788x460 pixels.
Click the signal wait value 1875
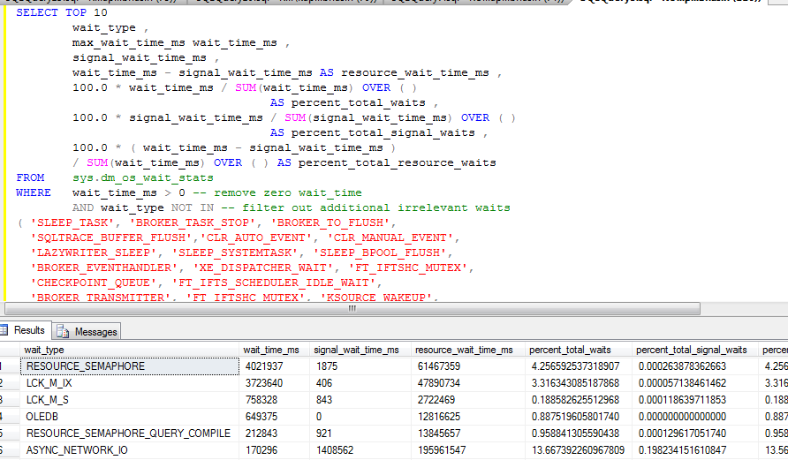(327, 366)
